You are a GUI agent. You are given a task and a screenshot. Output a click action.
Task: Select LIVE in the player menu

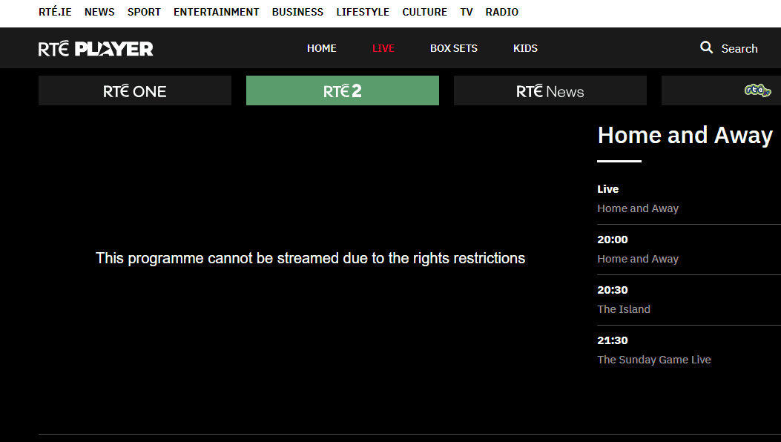tap(383, 48)
